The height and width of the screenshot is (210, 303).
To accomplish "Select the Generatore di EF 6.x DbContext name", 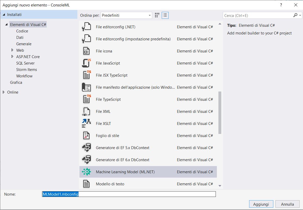I will pos(122,160).
